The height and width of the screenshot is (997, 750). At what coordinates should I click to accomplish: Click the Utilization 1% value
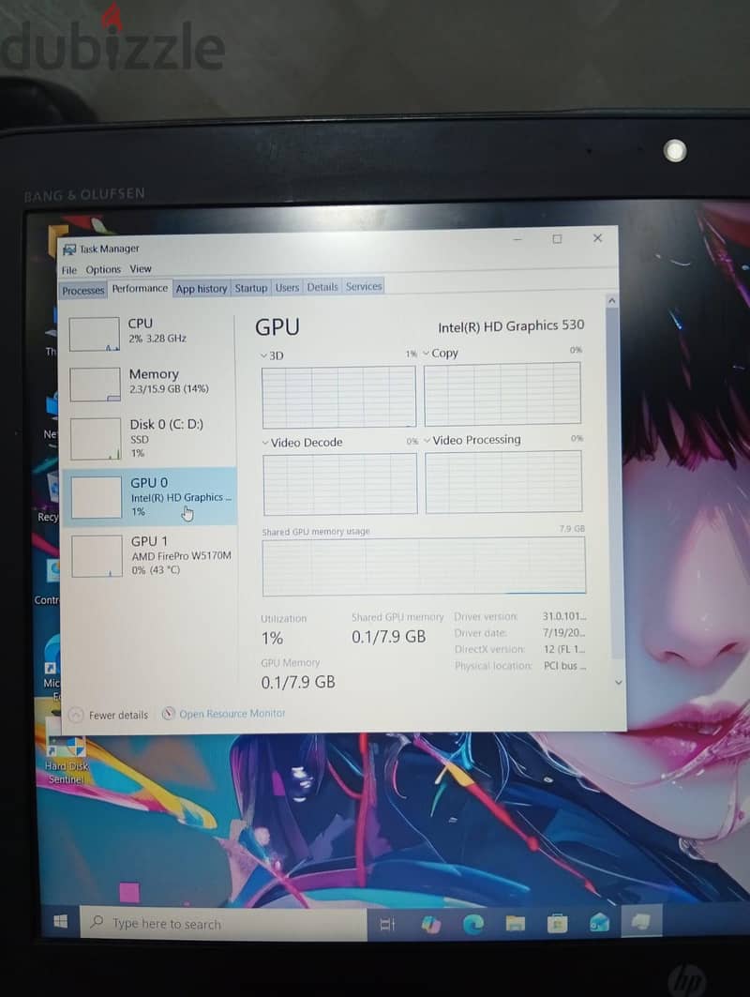tap(272, 638)
